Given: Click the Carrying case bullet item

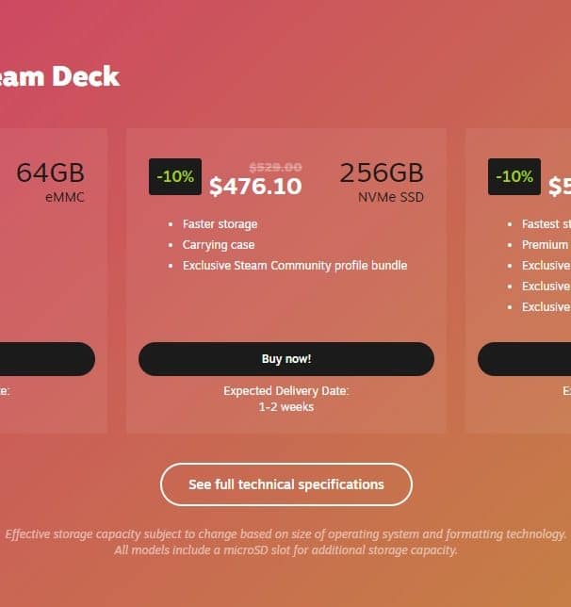Looking at the screenshot, I should 219,245.
